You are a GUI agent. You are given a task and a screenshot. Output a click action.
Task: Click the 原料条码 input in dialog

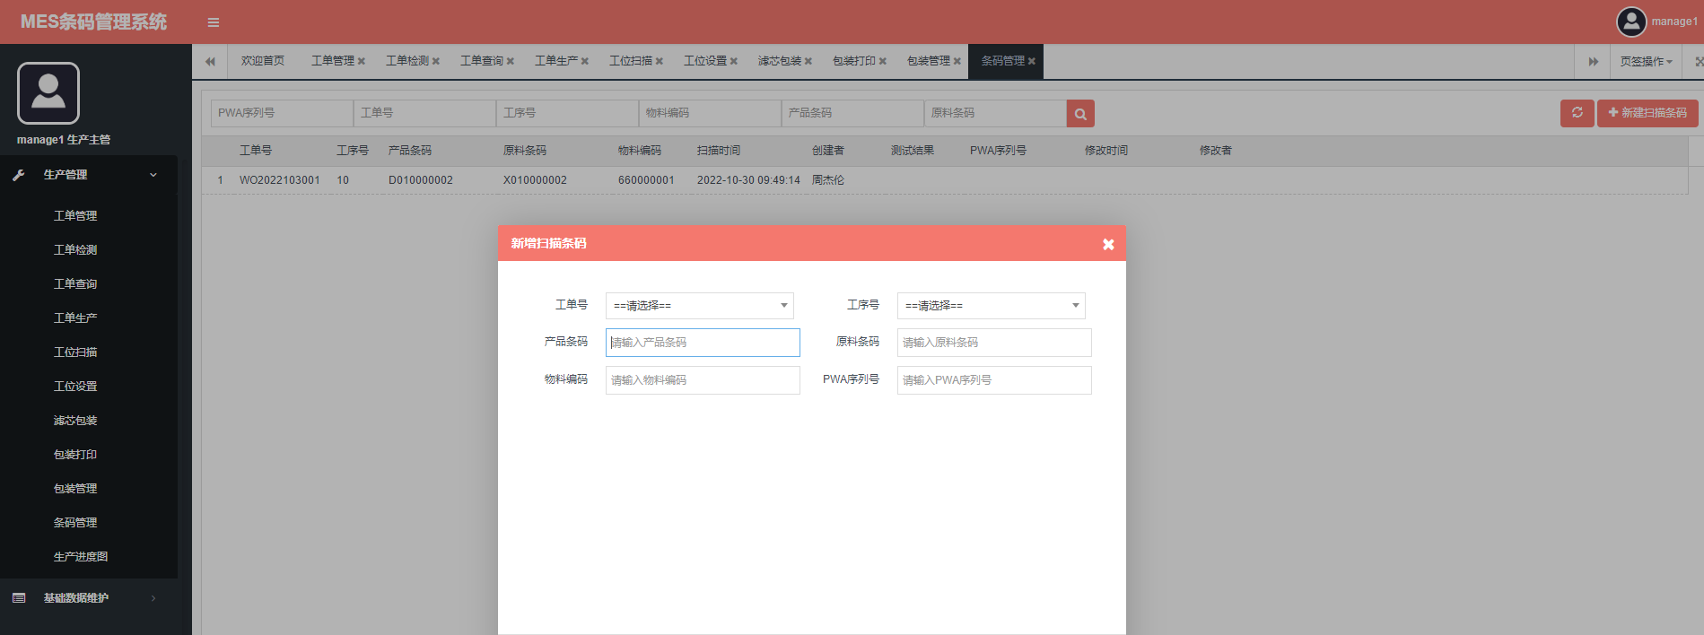[x=993, y=343]
